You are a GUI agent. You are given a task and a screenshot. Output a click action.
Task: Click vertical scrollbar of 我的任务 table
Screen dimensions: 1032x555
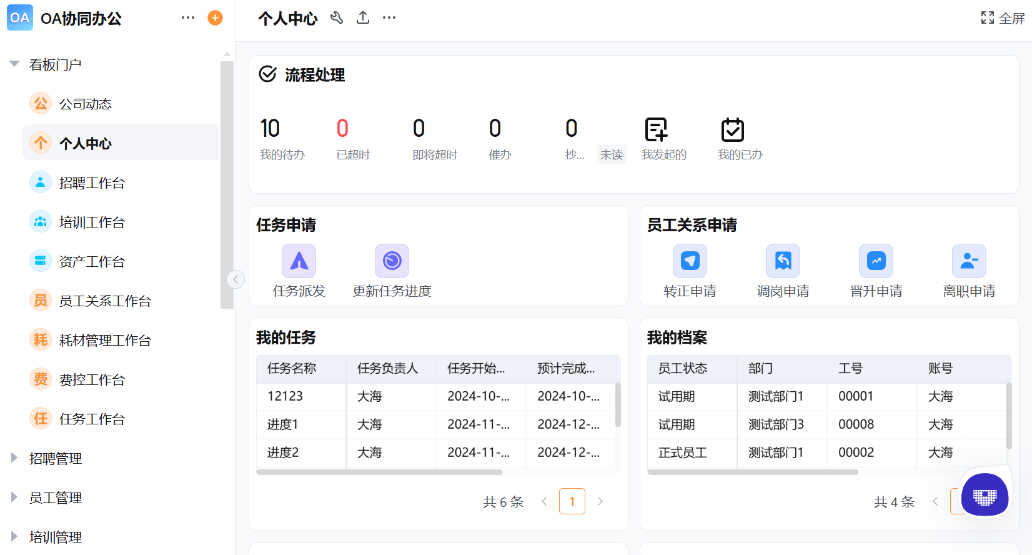618,405
